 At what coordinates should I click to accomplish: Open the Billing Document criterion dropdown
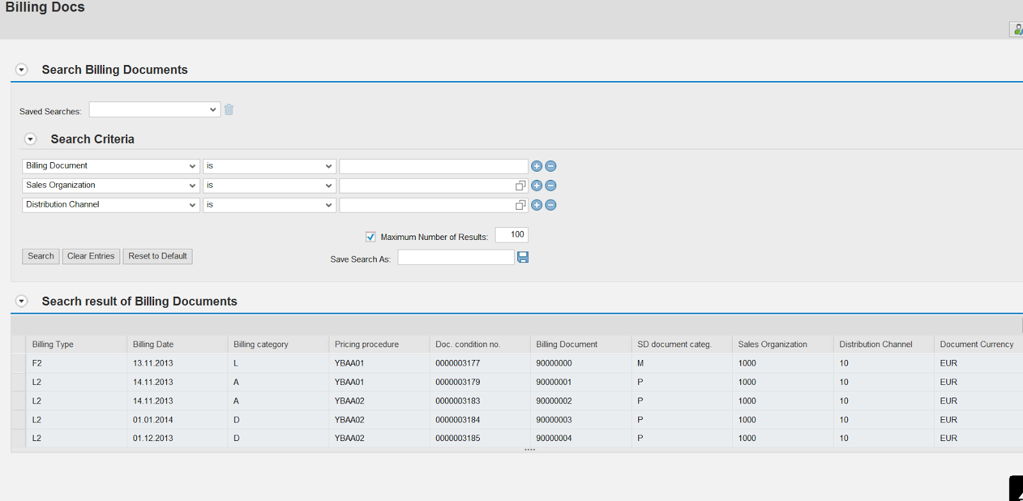pos(192,166)
